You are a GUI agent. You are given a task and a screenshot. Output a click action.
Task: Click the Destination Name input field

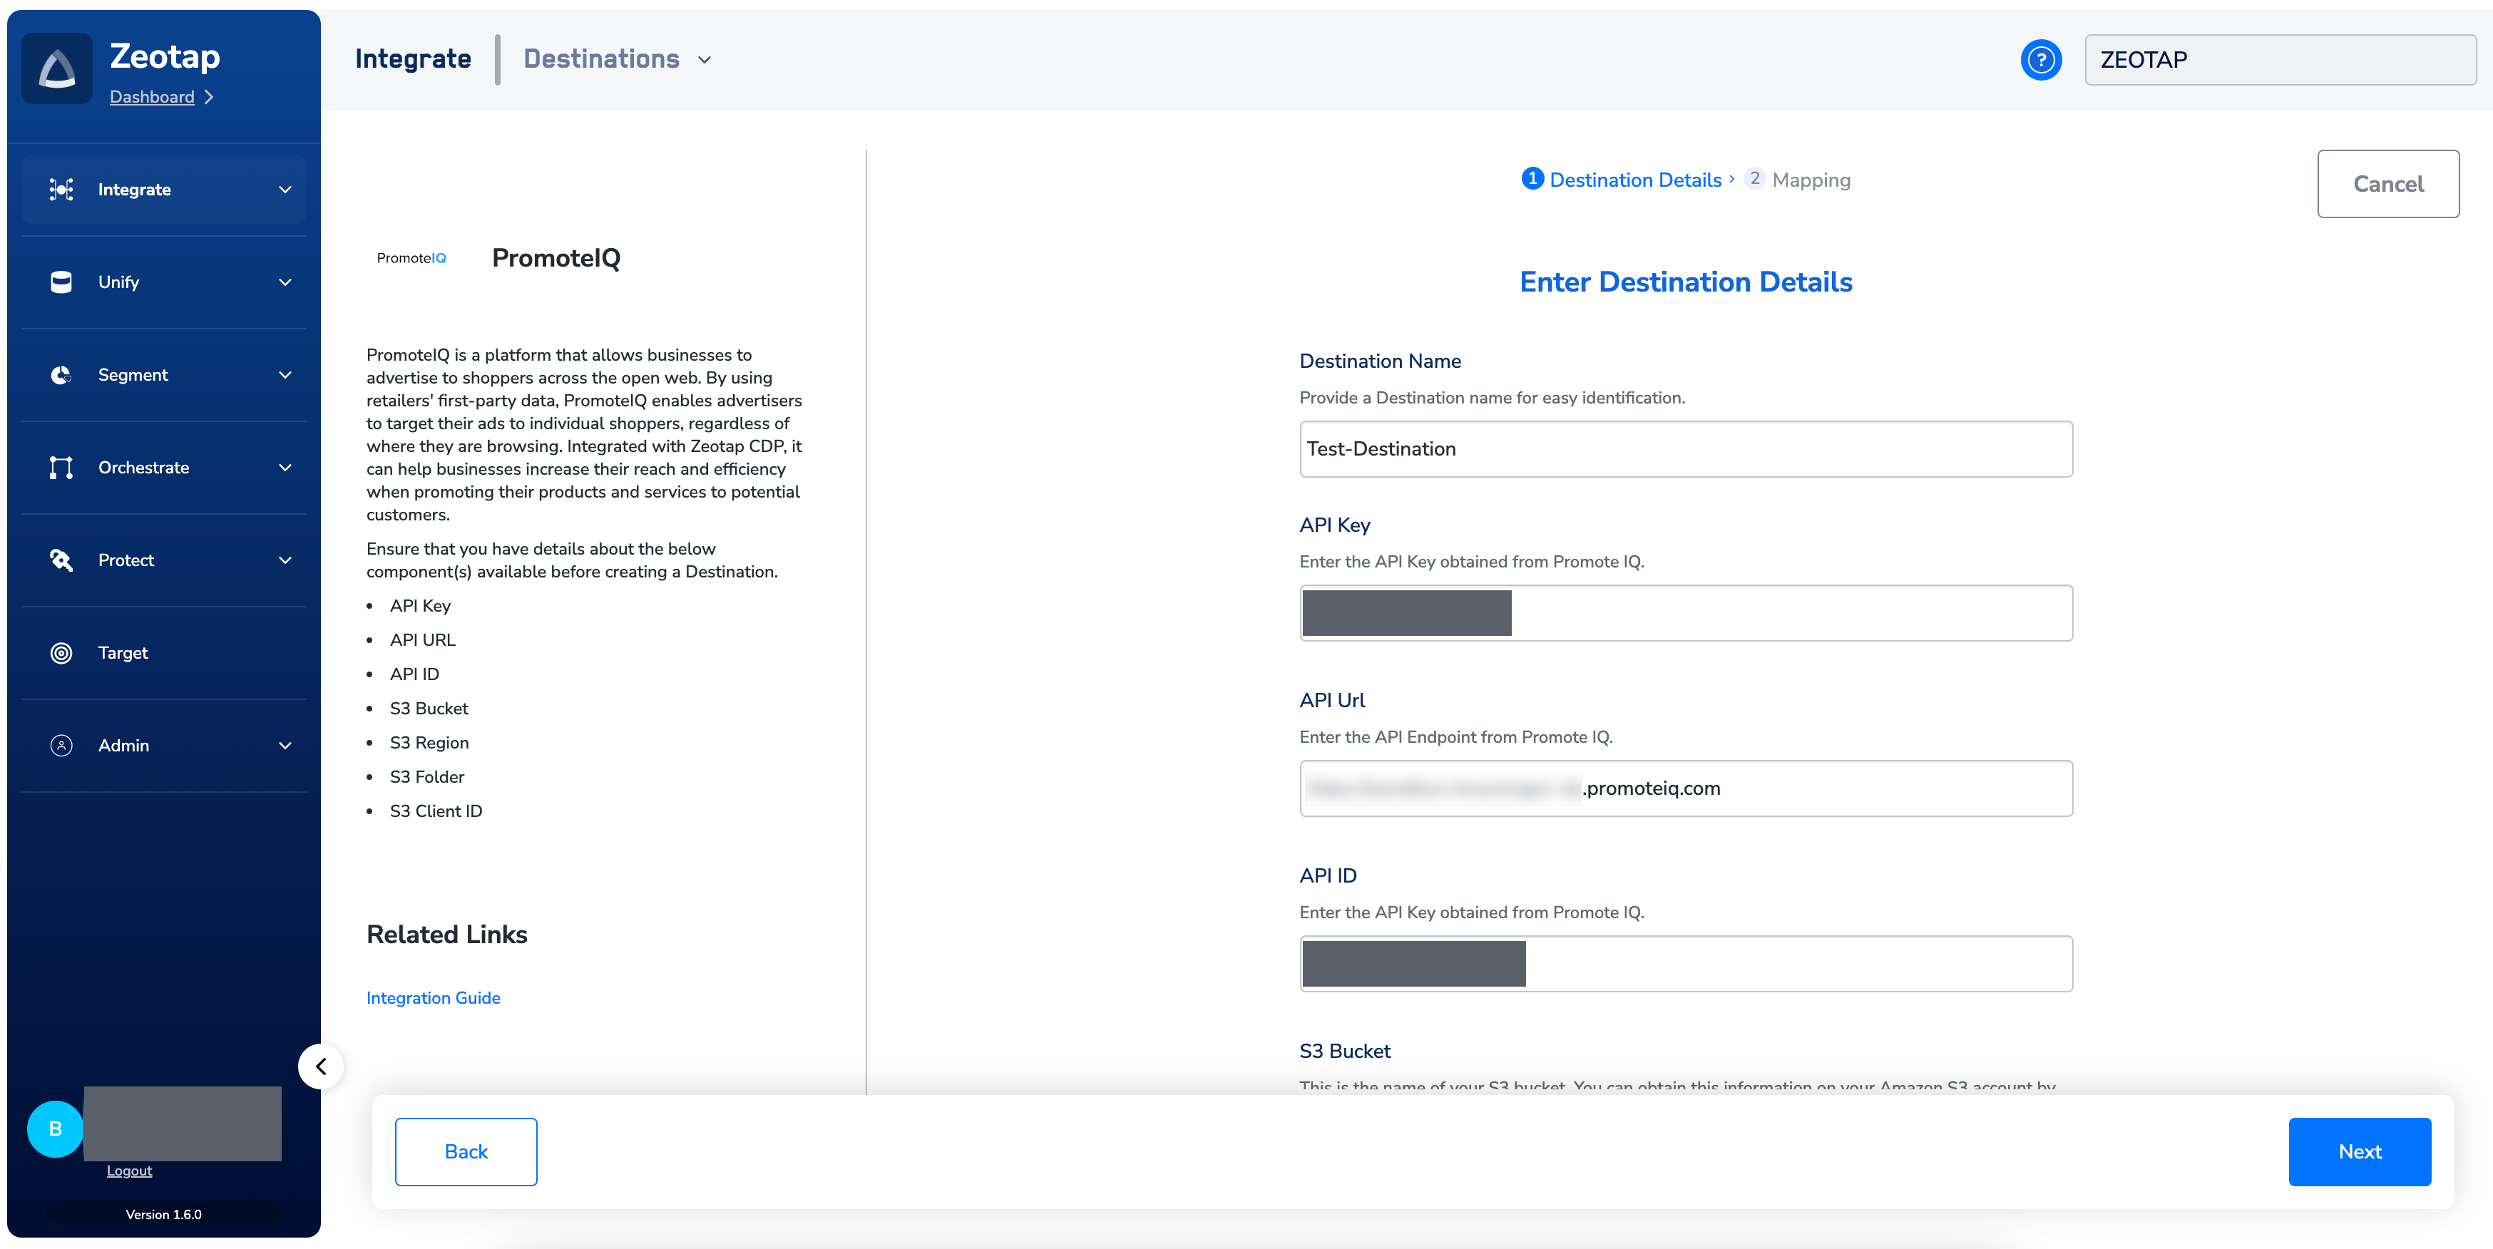[1686, 449]
